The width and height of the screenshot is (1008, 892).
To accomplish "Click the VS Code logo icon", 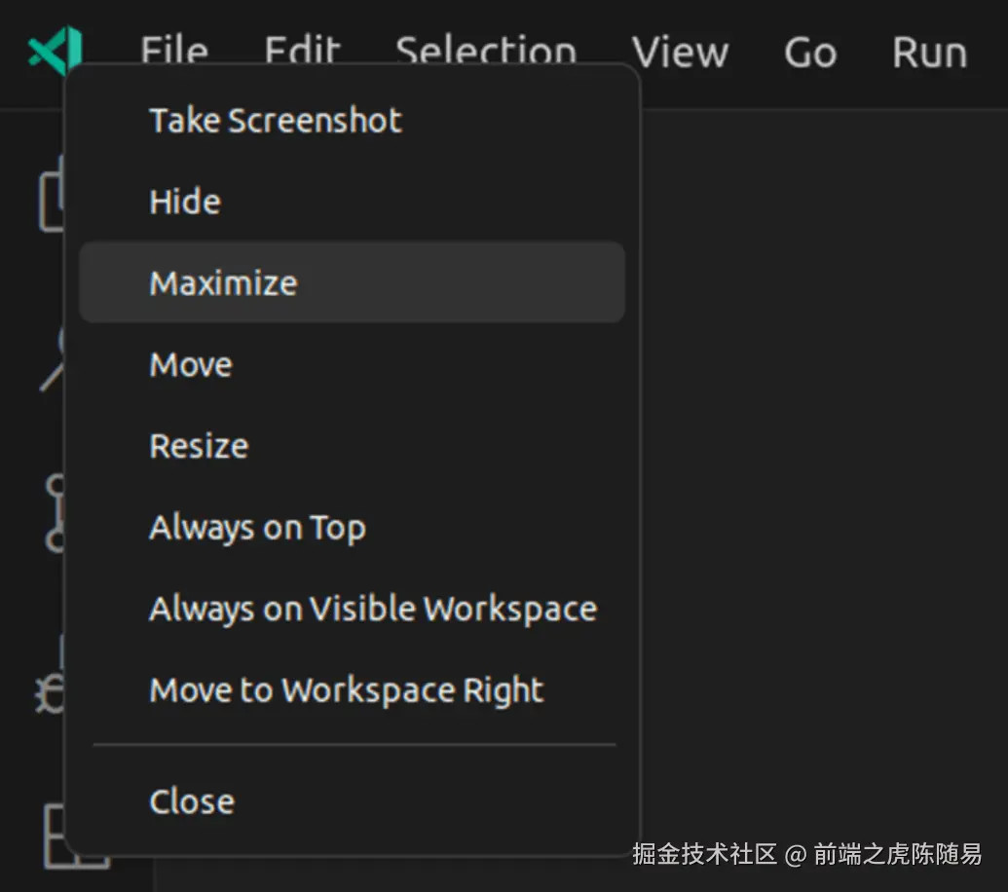I will tap(53, 51).
